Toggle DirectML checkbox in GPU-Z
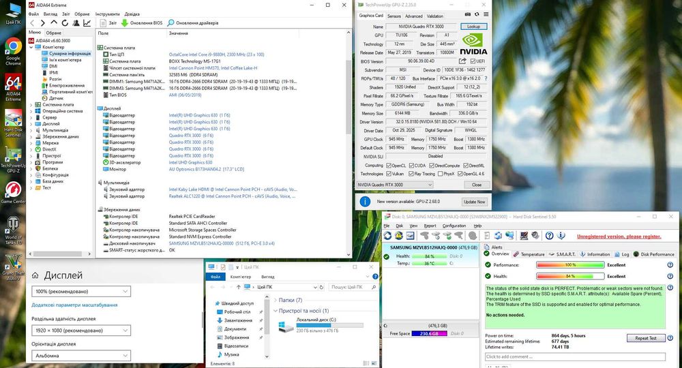The width and height of the screenshot is (682, 368). (466, 166)
